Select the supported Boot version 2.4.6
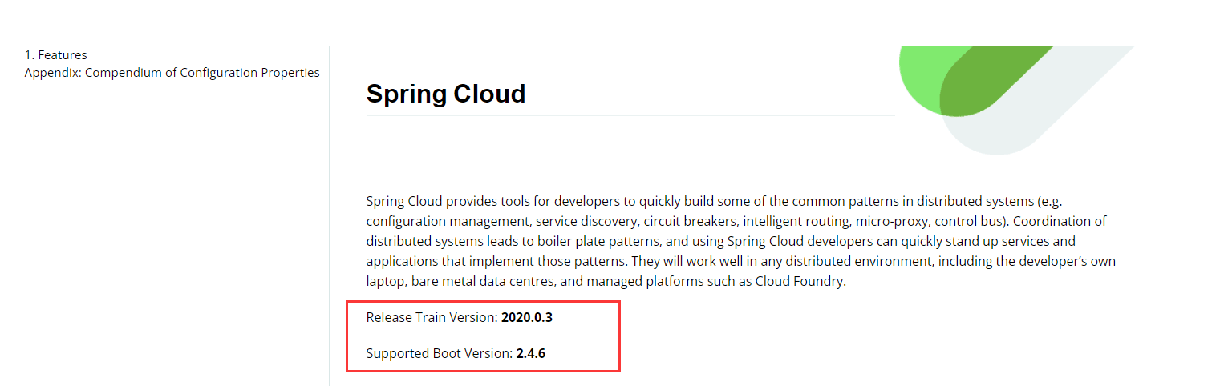Screen dimensions: 1224x386 click(x=531, y=353)
